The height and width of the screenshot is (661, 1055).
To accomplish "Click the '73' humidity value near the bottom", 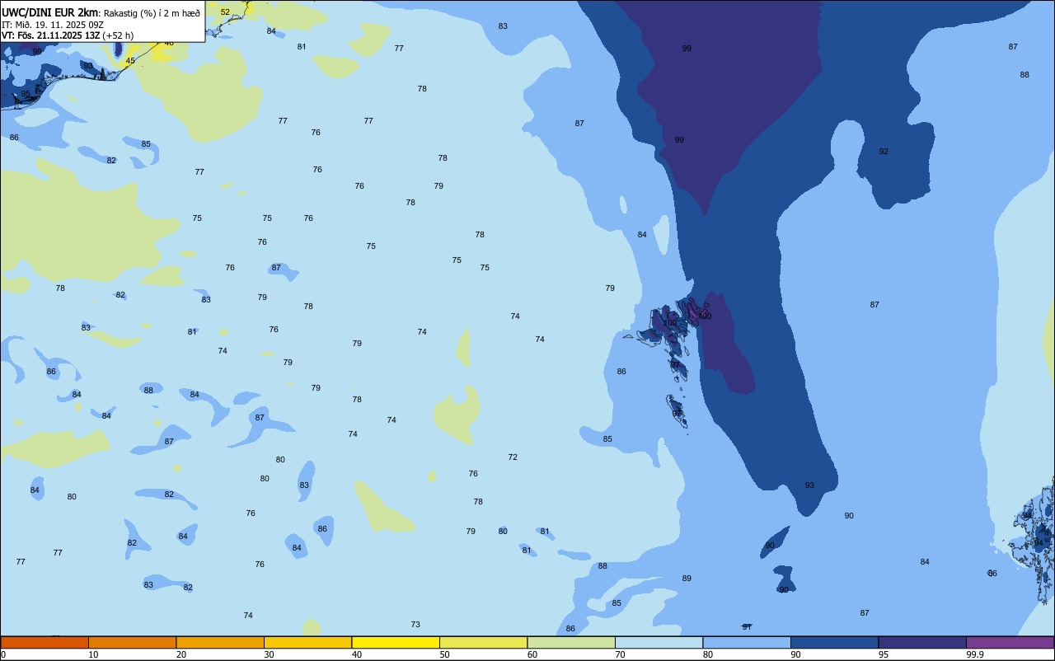I will tap(415, 625).
